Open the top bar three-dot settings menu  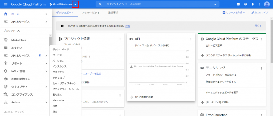[x=260, y=4]
